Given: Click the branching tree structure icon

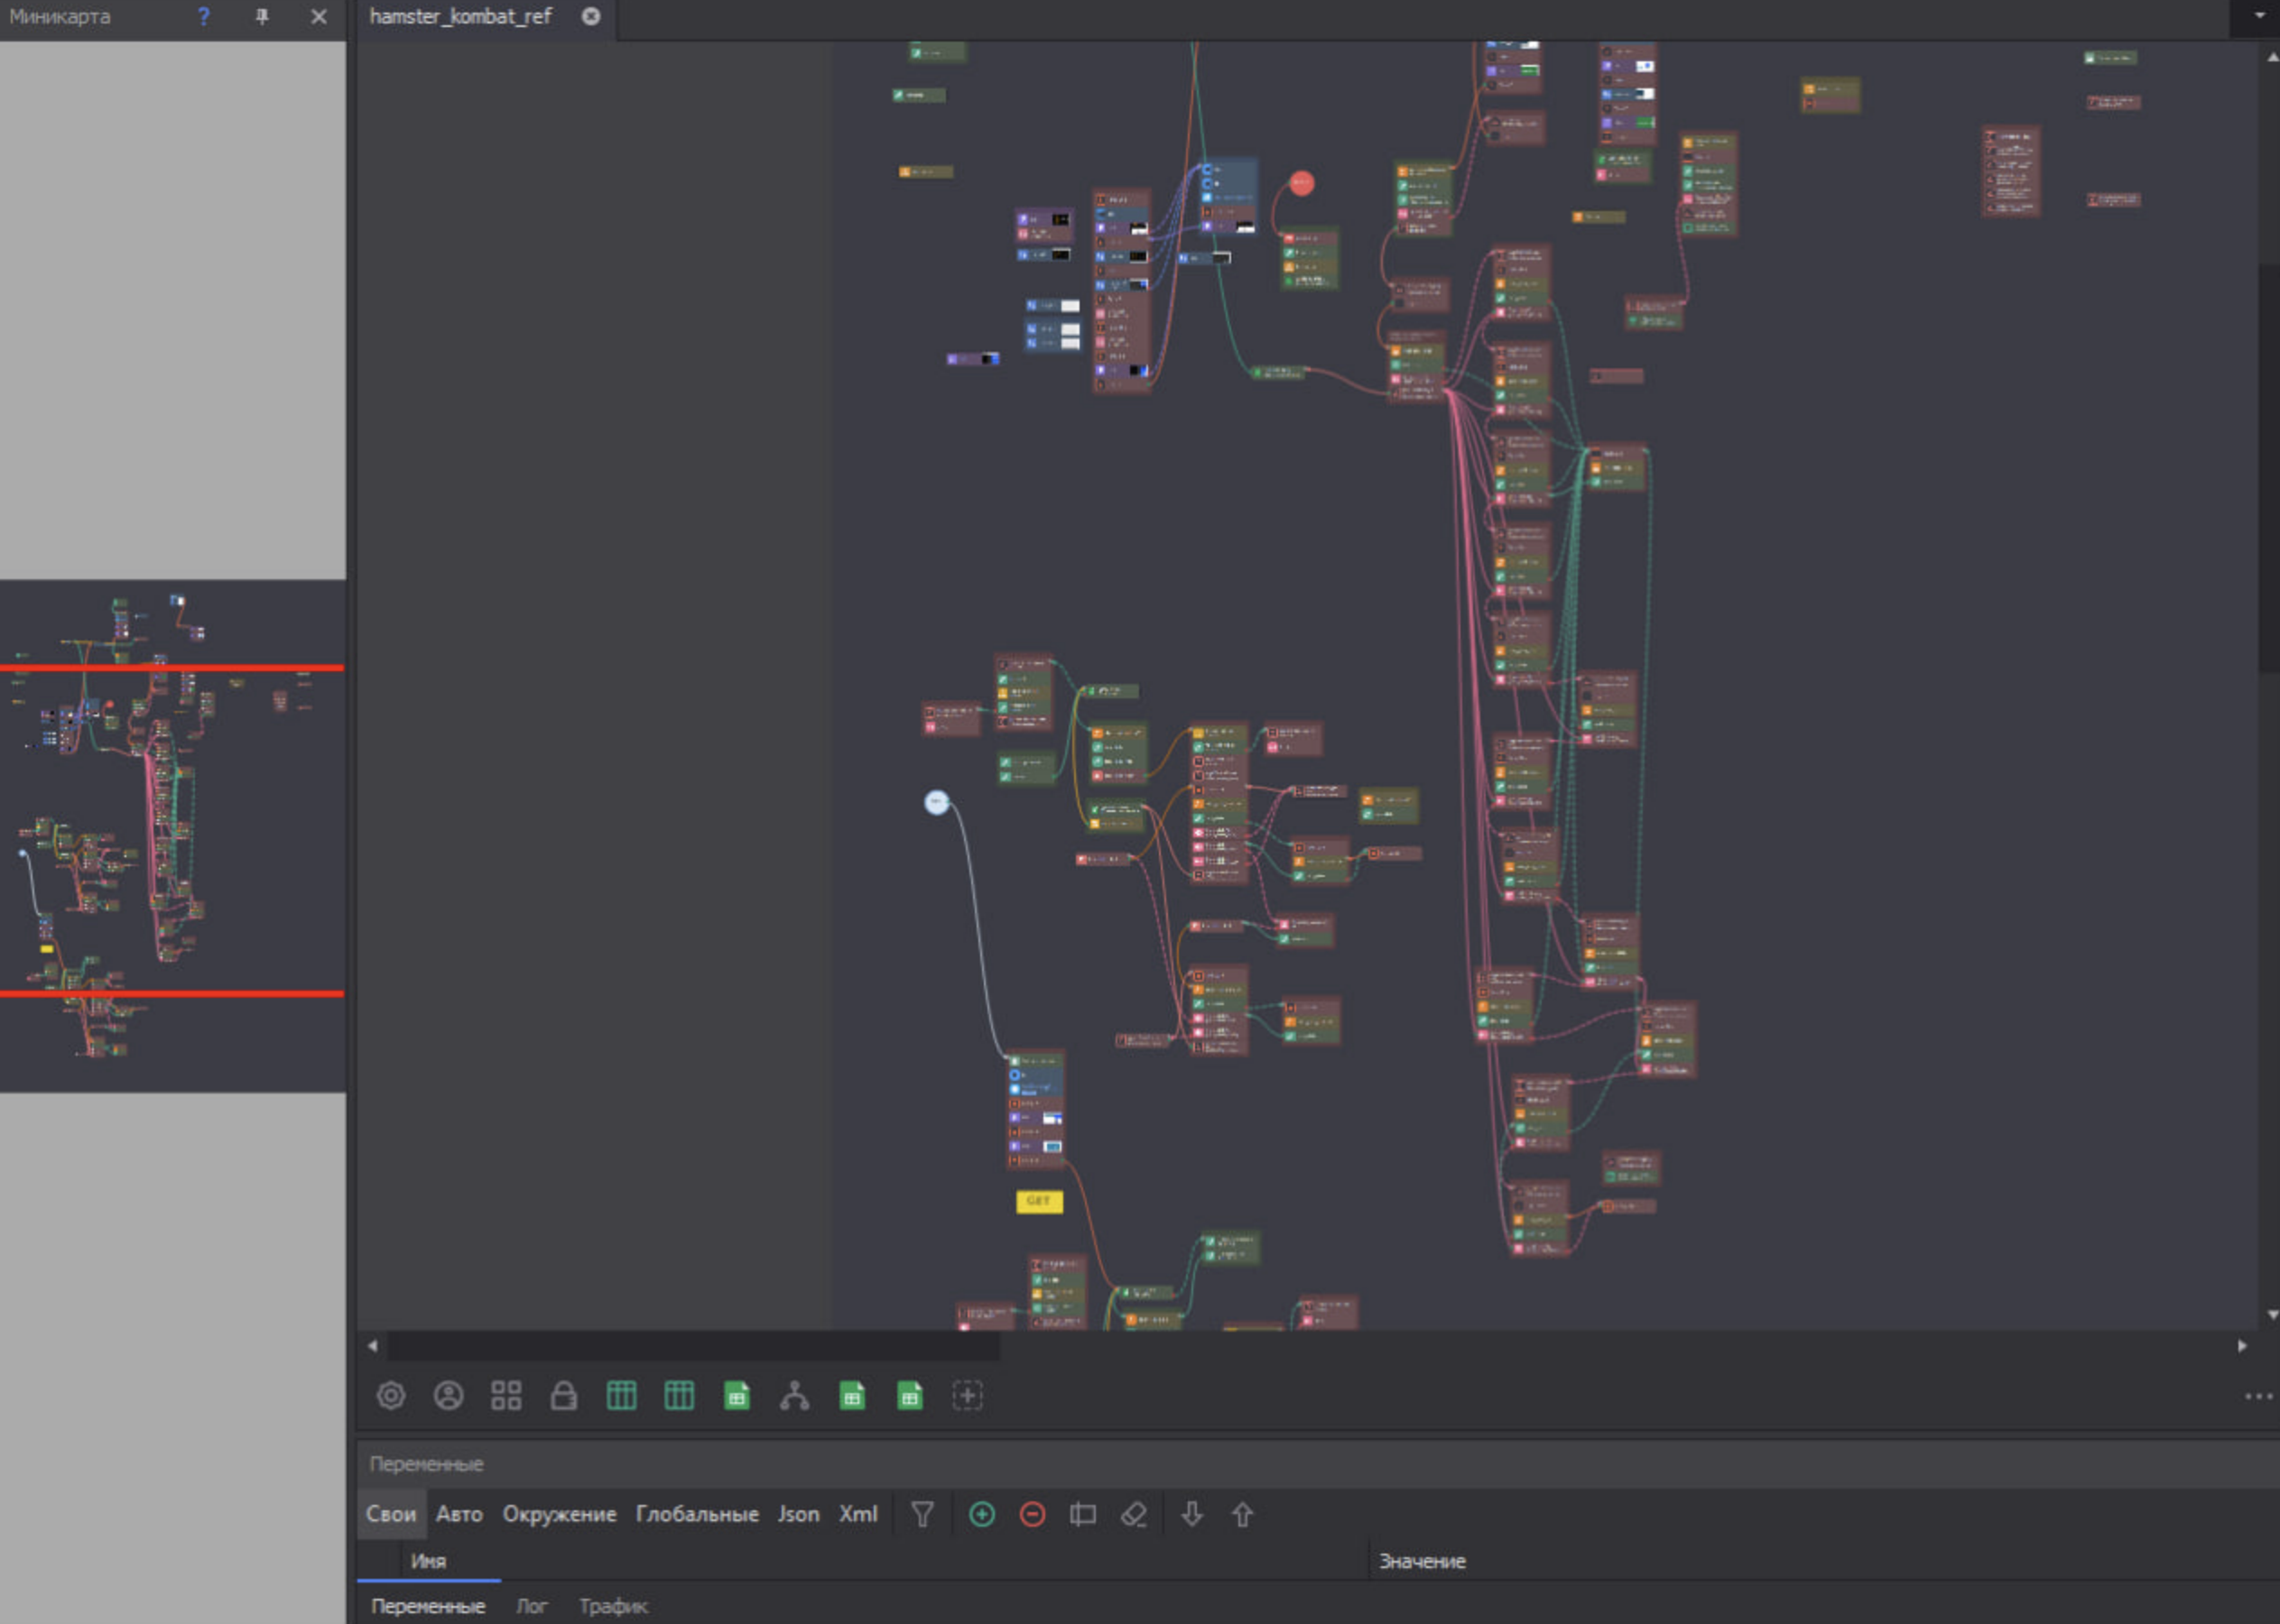Looking at the screenshot, I should click(794, 1395).
